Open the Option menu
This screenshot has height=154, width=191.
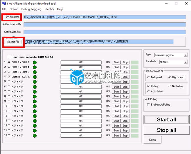click(x=14, y=9)
